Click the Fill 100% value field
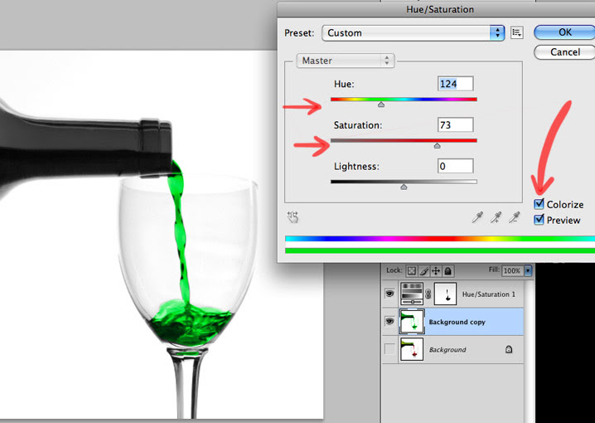 [513, 270]
